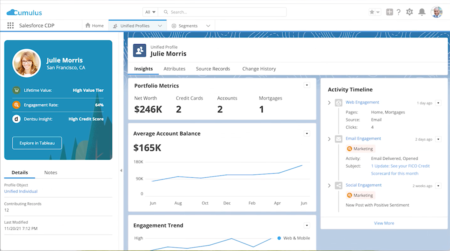Click the Web Engagement globe icon
450x251 pixels.
(339, 102)
